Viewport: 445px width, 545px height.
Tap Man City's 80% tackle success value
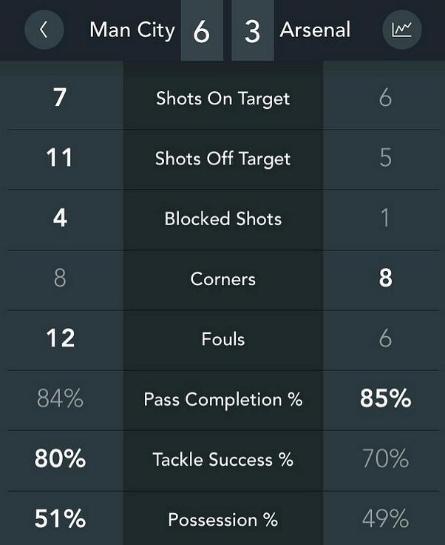click(x=60, y=458)
